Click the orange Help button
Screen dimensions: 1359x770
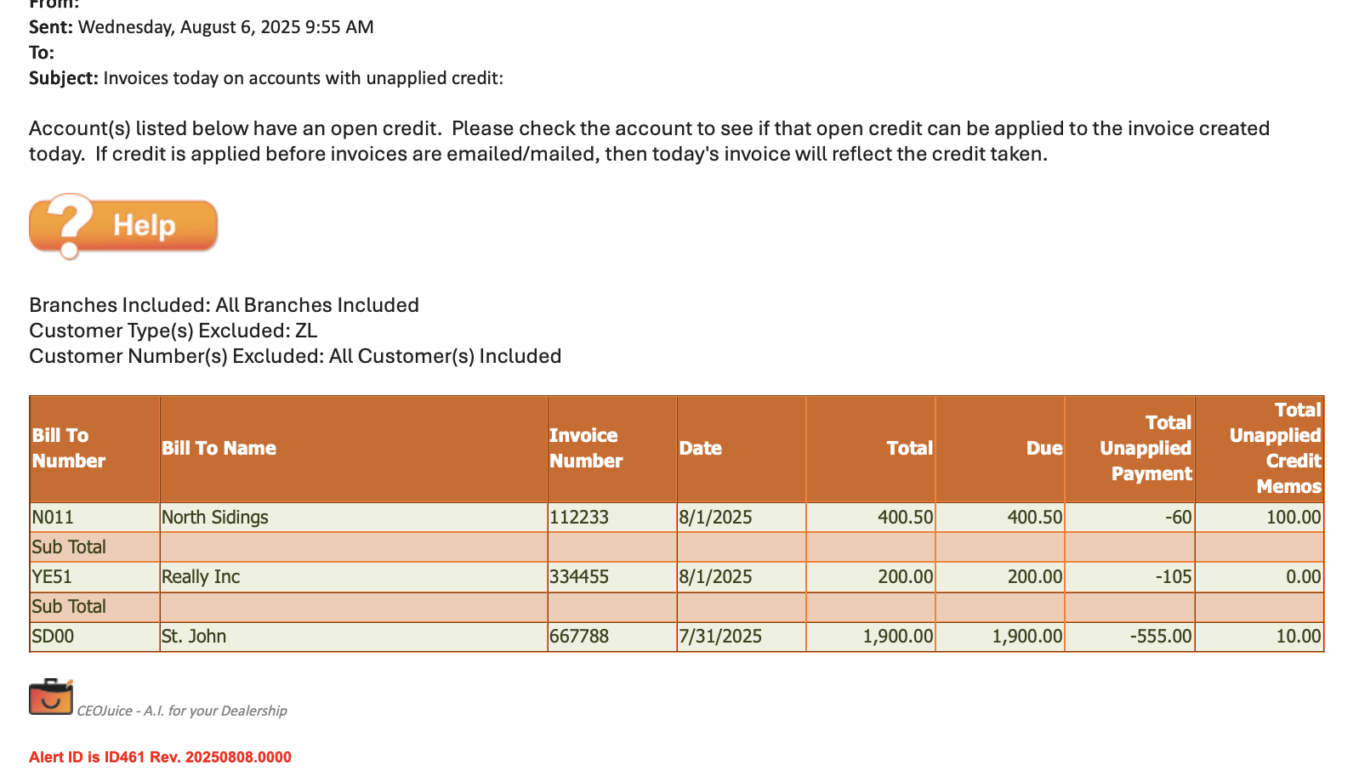(x=123, y=226)
